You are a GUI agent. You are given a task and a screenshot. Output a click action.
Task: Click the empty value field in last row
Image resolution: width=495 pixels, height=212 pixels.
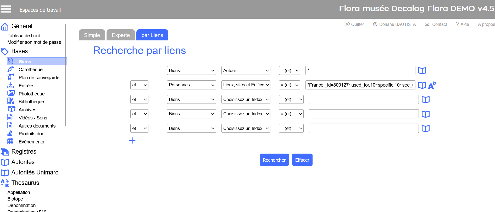pos(364,128)
